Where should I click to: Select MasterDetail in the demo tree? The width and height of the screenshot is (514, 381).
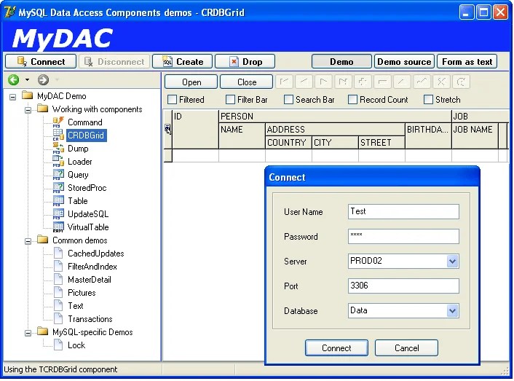click(x=89, y=280)
